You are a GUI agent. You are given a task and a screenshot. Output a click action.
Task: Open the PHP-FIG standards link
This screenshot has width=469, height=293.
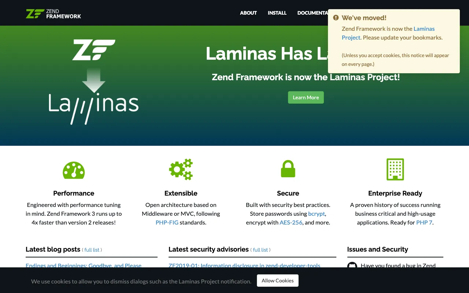pyautogui.click(x=167, y=222)
